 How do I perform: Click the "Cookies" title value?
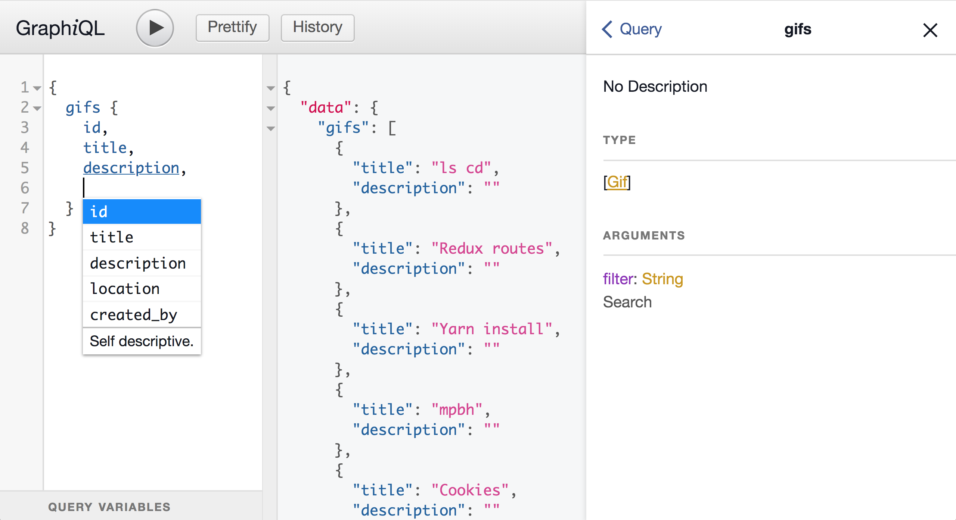(x=470, y=490)
